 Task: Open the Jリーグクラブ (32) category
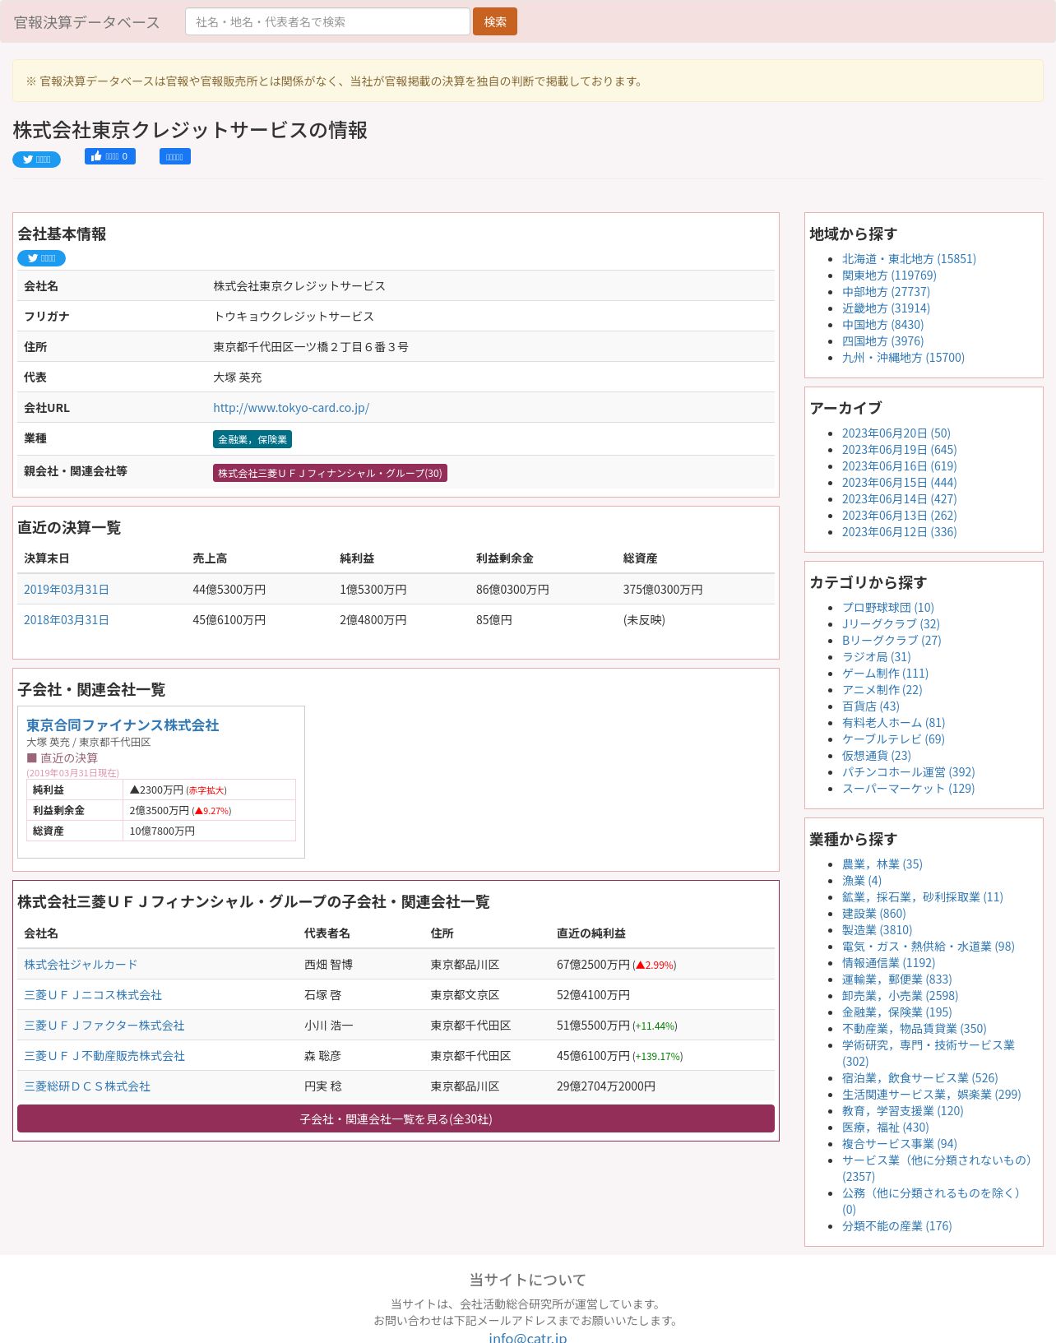click(891, 624)
